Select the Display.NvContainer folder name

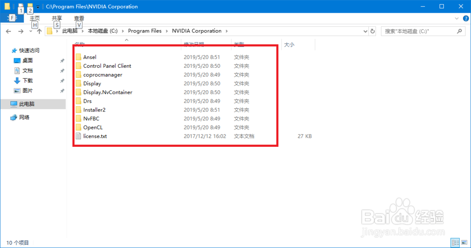tap(107, 92)
